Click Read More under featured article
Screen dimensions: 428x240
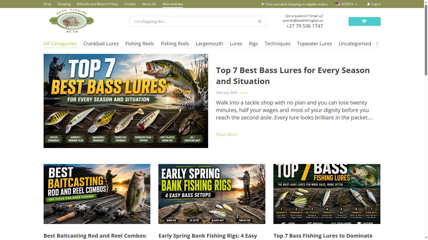[x=227, y=134]
